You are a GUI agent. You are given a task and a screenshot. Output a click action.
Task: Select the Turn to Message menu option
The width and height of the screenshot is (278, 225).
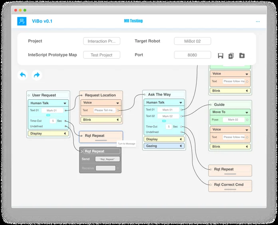coord(126,144)
